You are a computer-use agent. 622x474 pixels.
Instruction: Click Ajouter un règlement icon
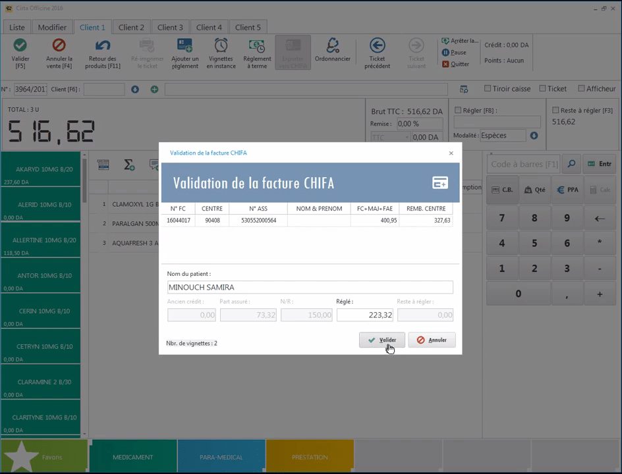185,45
